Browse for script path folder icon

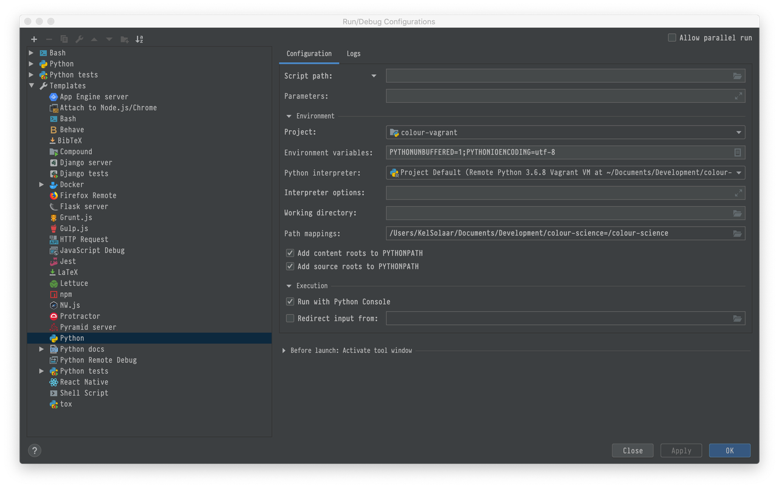(737, 76)
